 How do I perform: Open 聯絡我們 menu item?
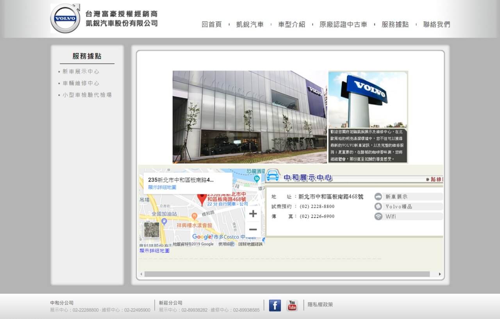437,24
